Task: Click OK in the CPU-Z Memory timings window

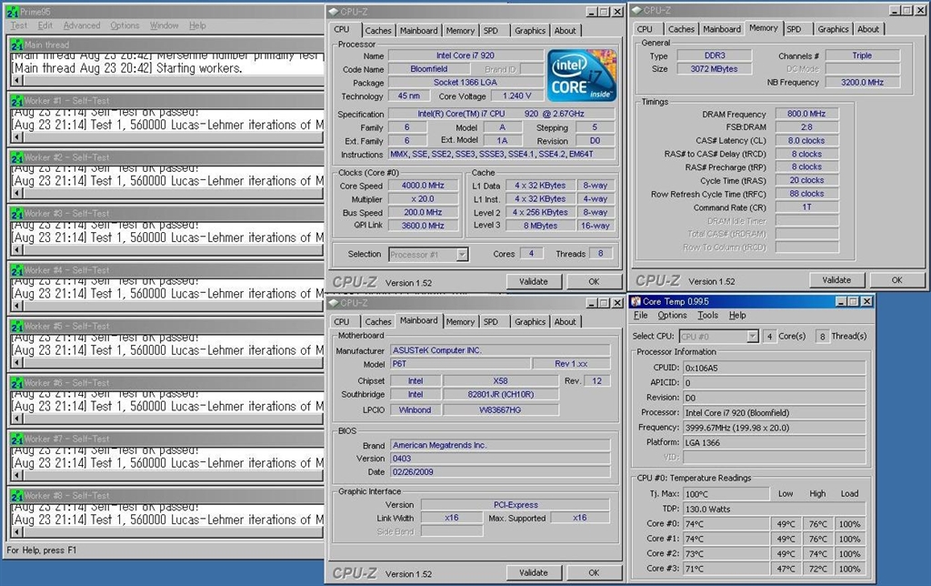Action: [x=896, y=280]
